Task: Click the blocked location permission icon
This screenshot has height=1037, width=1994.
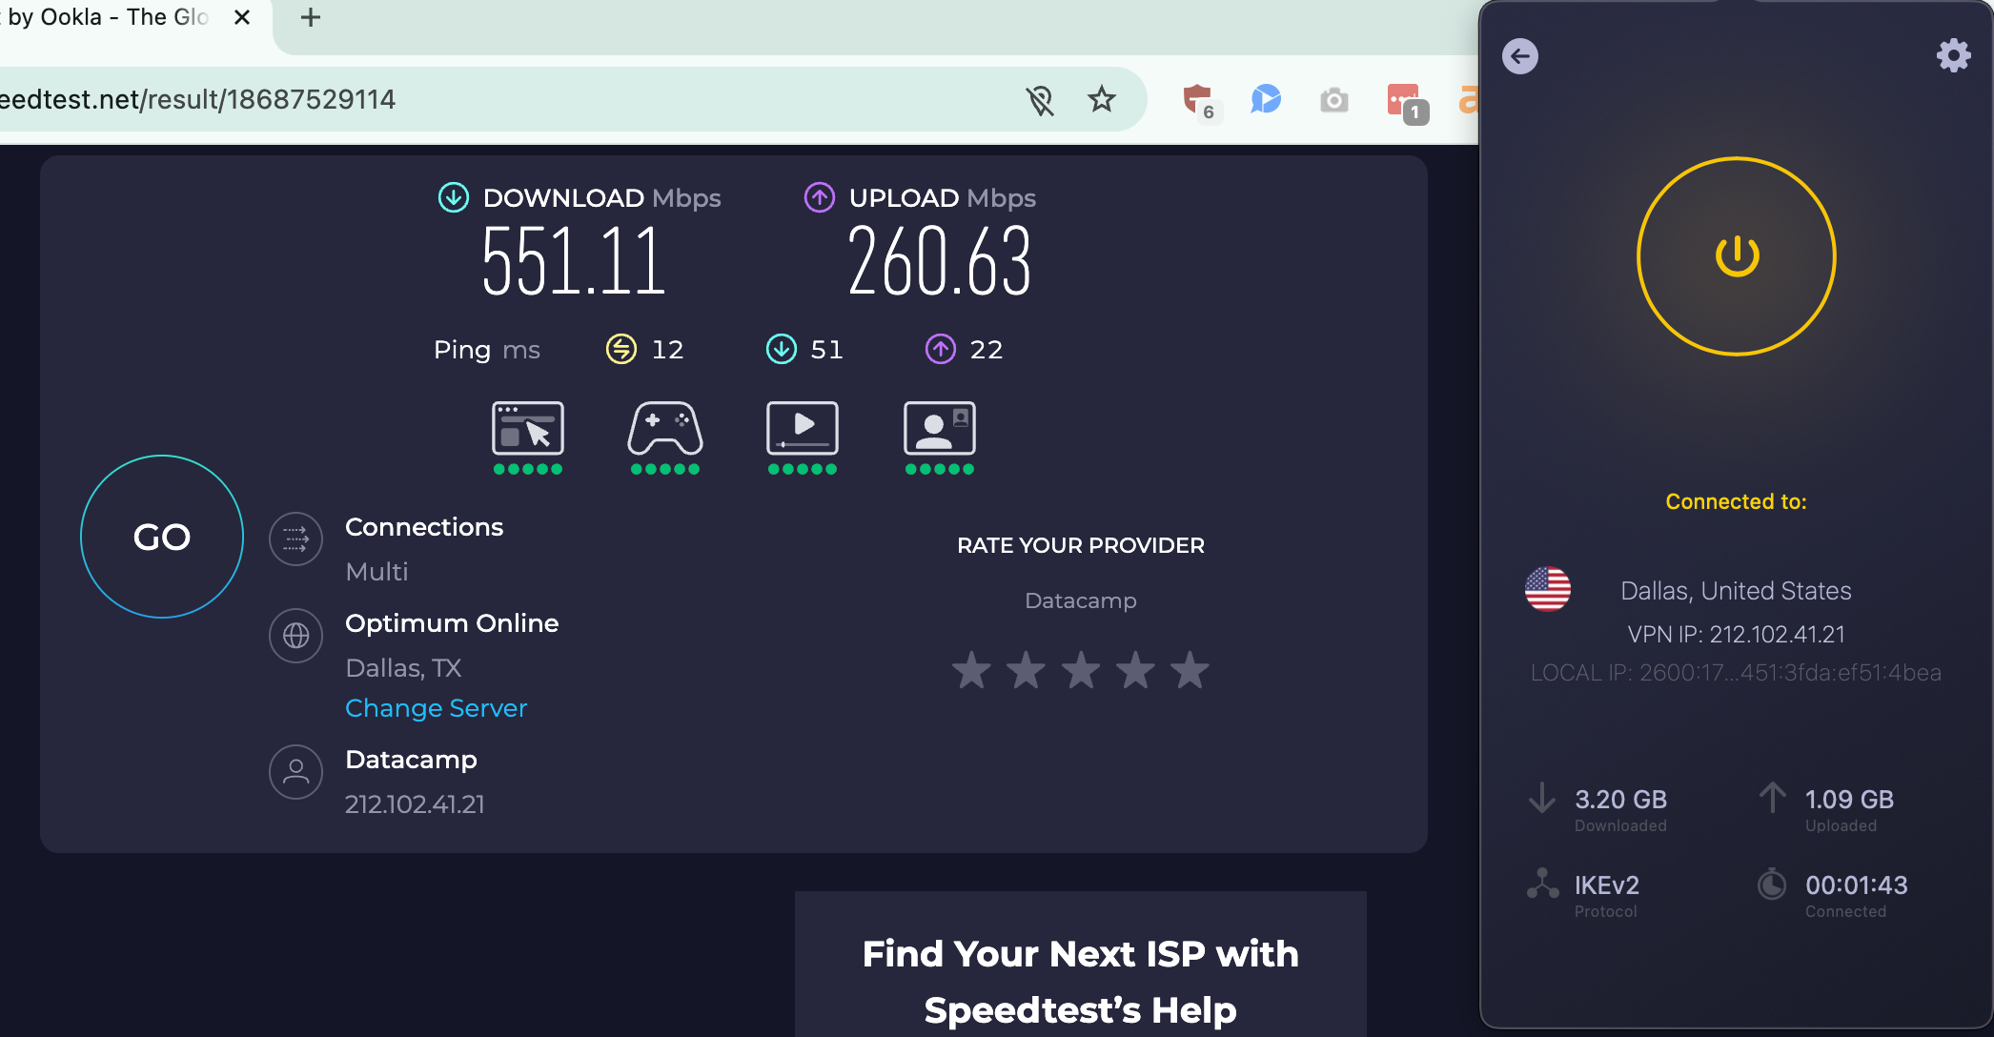Action: [x=1041, y=99]
